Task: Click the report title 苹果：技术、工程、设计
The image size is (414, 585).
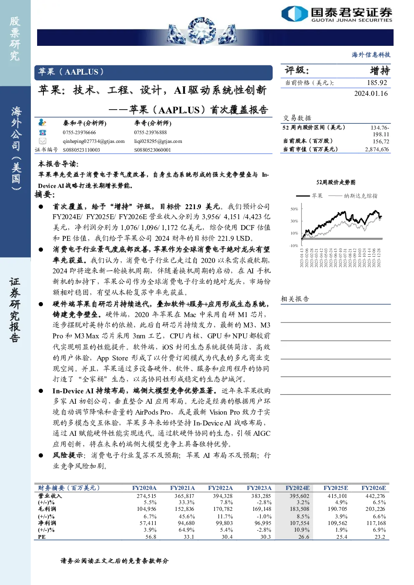Action: [152, 90]
